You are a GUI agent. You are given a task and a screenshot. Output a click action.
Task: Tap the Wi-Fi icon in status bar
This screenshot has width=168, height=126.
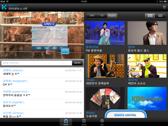click(x=7, y=1)
